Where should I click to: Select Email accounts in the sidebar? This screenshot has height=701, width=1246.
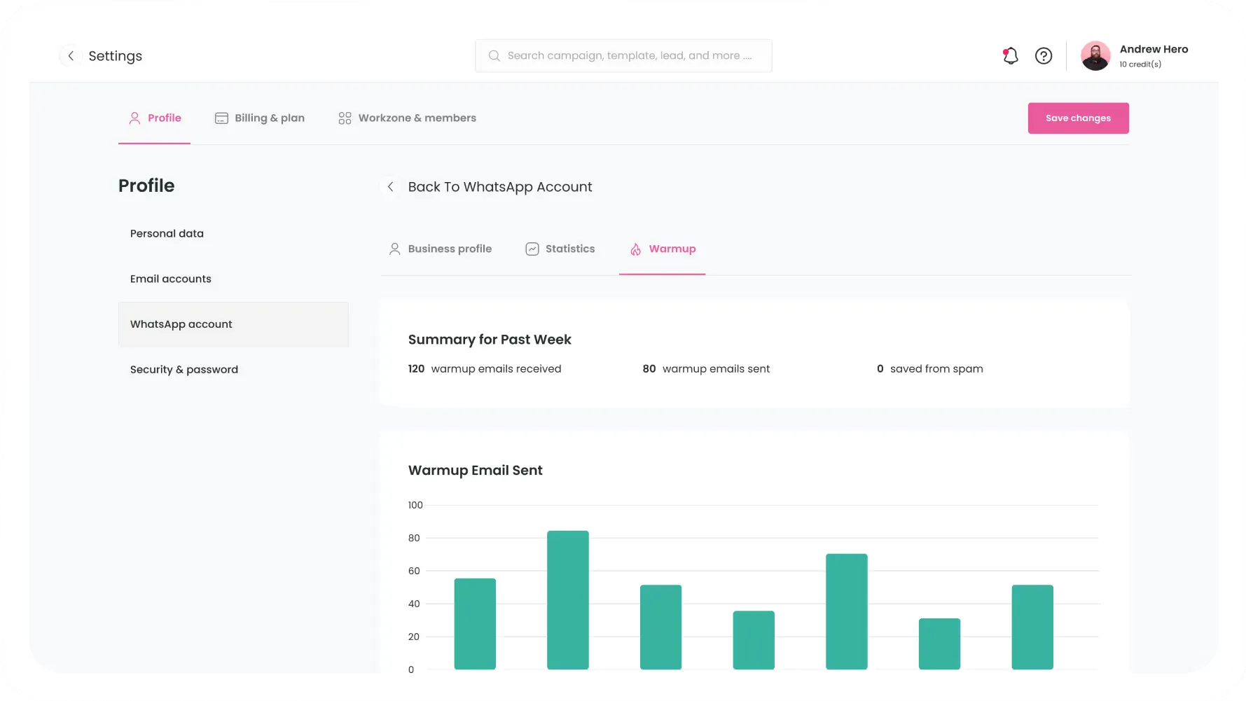170,279
